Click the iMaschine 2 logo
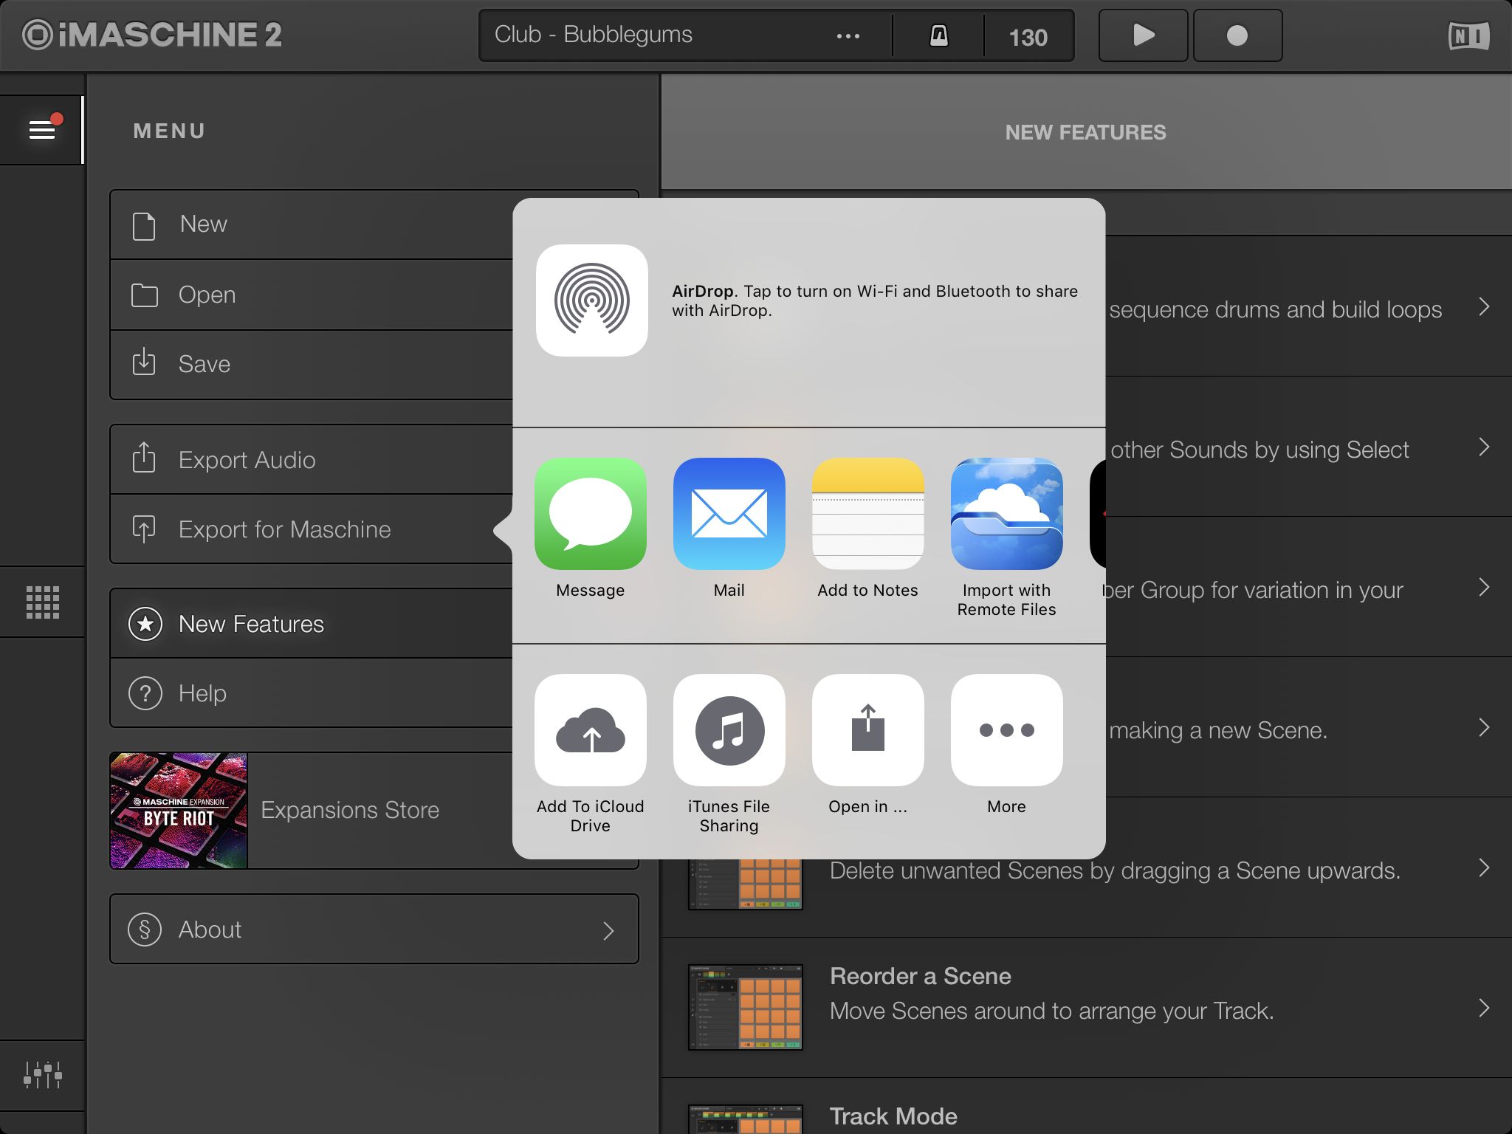Screen dimensions: 1512x1134 [x=152, y=35]
